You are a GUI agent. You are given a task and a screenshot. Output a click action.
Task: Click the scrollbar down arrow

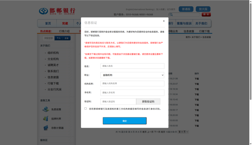[x=250, y=144]
